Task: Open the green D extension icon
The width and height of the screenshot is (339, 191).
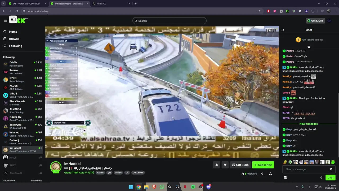Action: point(287,11)
